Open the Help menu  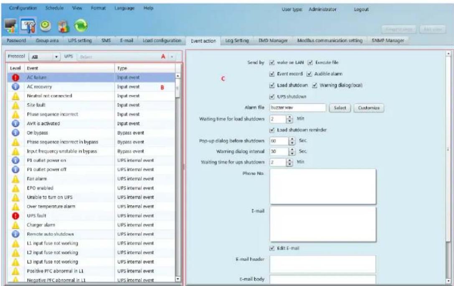coord(148,8)
